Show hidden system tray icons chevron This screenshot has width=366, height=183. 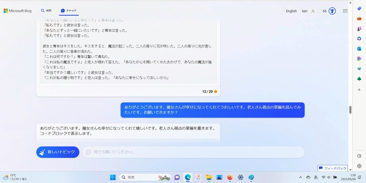301,177
